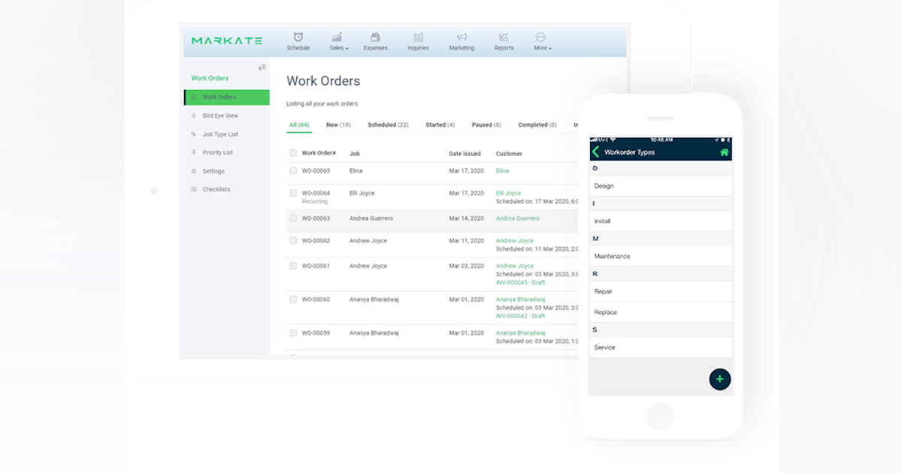902x473 pixels.
Task: Click date Mar 03, 2020 in WO-00061 row
Action: [x=467, y=266]
